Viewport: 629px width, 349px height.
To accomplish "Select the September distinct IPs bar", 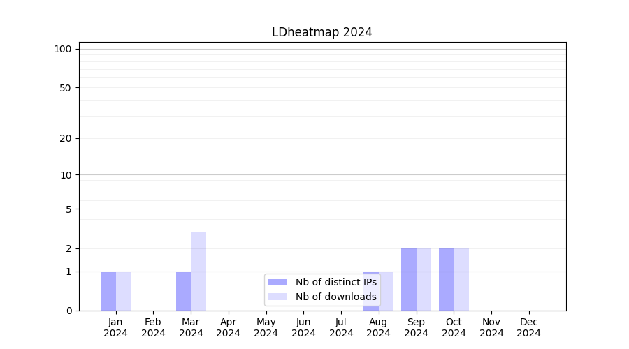I will (409, 279).
